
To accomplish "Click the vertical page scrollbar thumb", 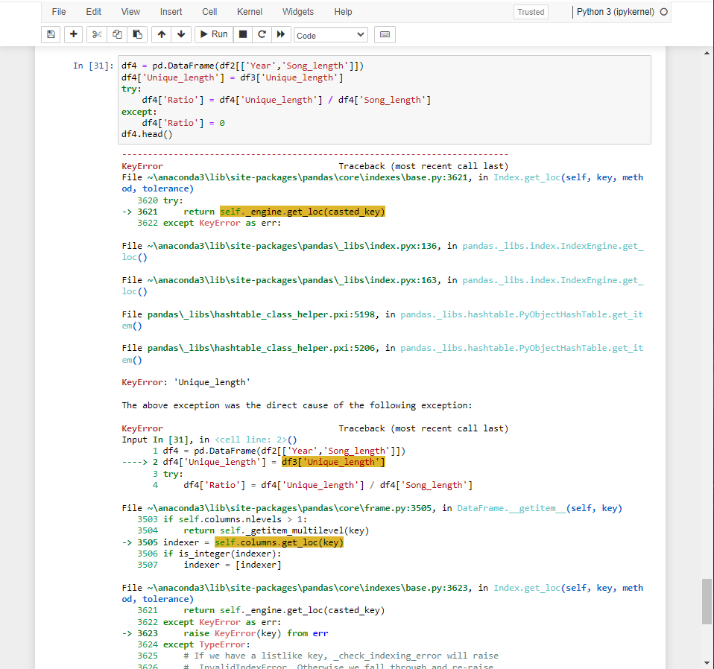I will pyautogui.click(x=707, y=601).
